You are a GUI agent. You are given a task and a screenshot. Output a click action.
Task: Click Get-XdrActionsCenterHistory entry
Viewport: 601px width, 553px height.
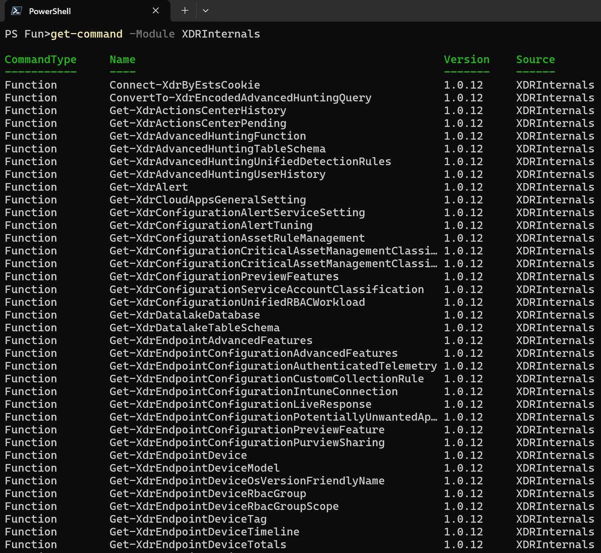(x=198, y=111)
